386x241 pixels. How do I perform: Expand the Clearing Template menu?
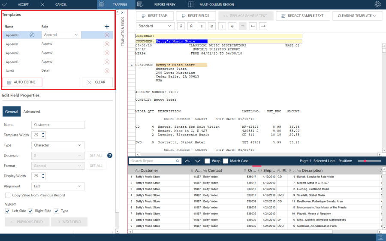357,16
